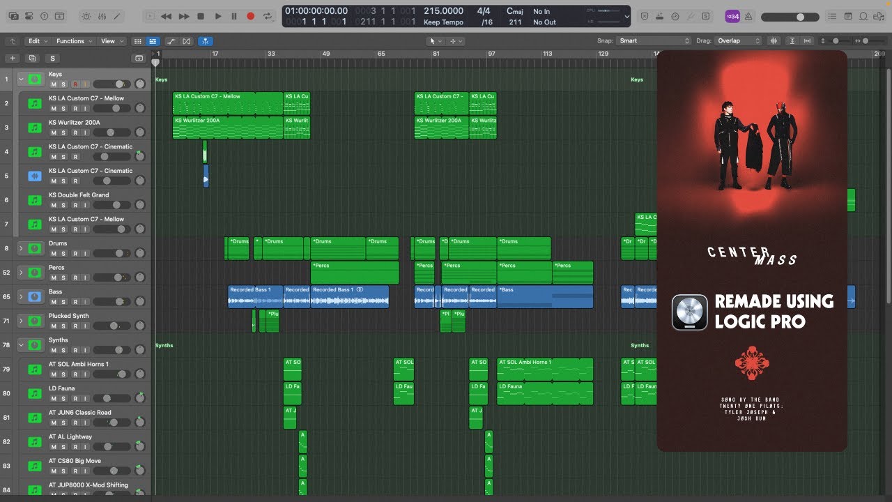Screen dimensions: 892x502
Task: Open the Command-click tool menu
Action: 456,41
